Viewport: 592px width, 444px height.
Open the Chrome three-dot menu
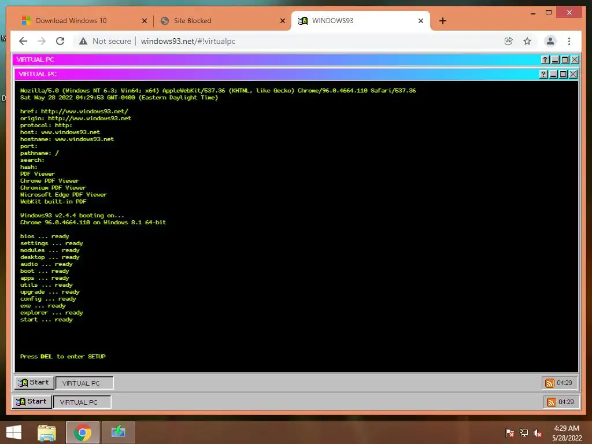click(x=569, y=41)
